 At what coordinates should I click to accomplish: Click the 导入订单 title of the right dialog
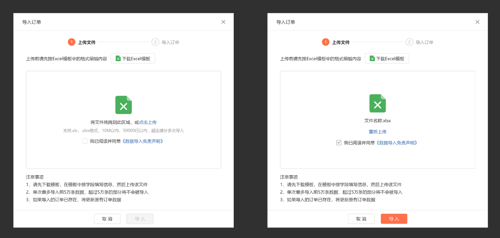pyautogui.click(x=286, y=22)
